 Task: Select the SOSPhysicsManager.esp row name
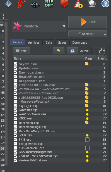tap(35, 152)
